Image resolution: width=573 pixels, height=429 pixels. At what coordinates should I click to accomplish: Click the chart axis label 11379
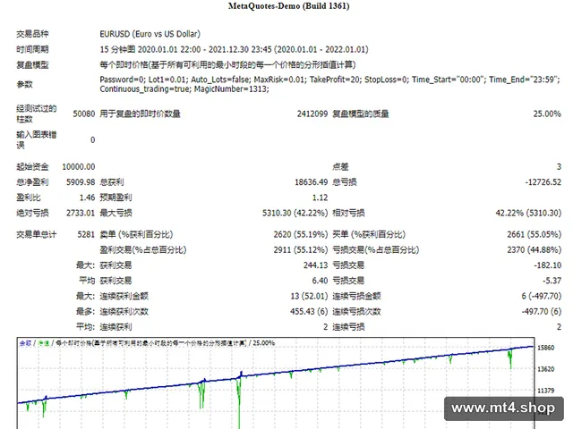pyautogui.click(x=545, y=391)
